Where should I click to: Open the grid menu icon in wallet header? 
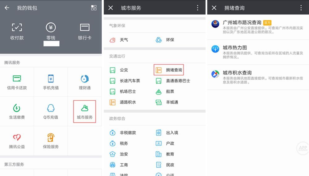(x=94, y=8)
